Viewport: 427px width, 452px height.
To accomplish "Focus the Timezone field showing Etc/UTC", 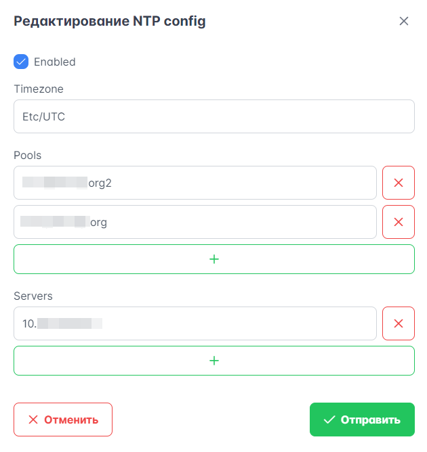I will tap(213, 116).
